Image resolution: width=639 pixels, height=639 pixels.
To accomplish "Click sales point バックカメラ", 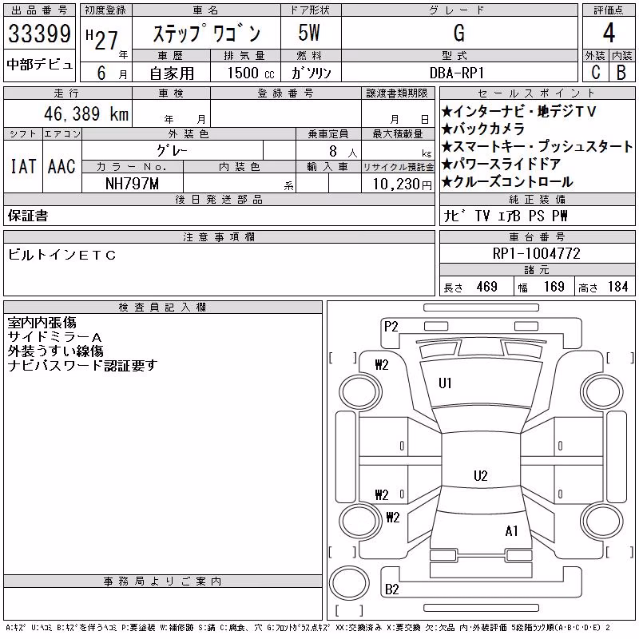I will point(483,129).
